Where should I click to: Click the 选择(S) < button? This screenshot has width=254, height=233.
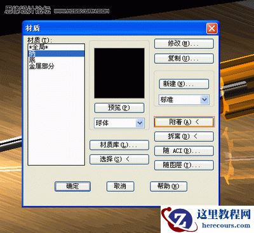tap(119, 159)
